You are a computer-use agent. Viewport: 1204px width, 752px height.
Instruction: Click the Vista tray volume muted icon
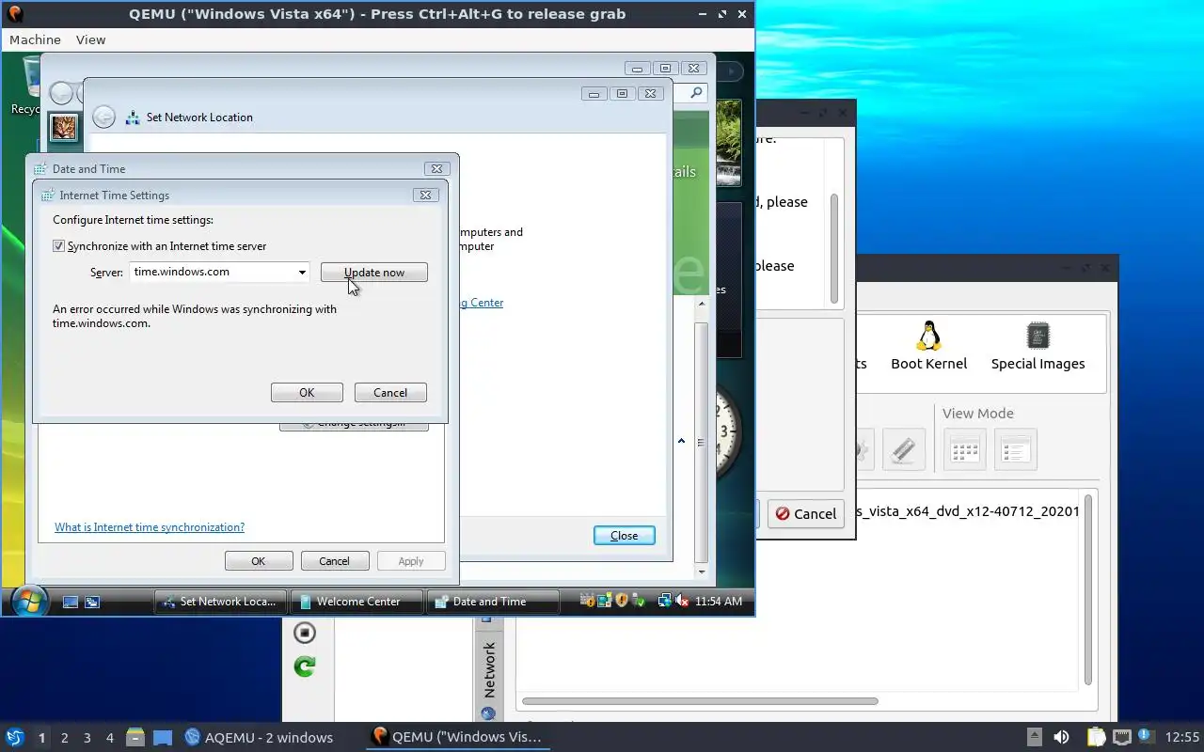pos(683,601)
